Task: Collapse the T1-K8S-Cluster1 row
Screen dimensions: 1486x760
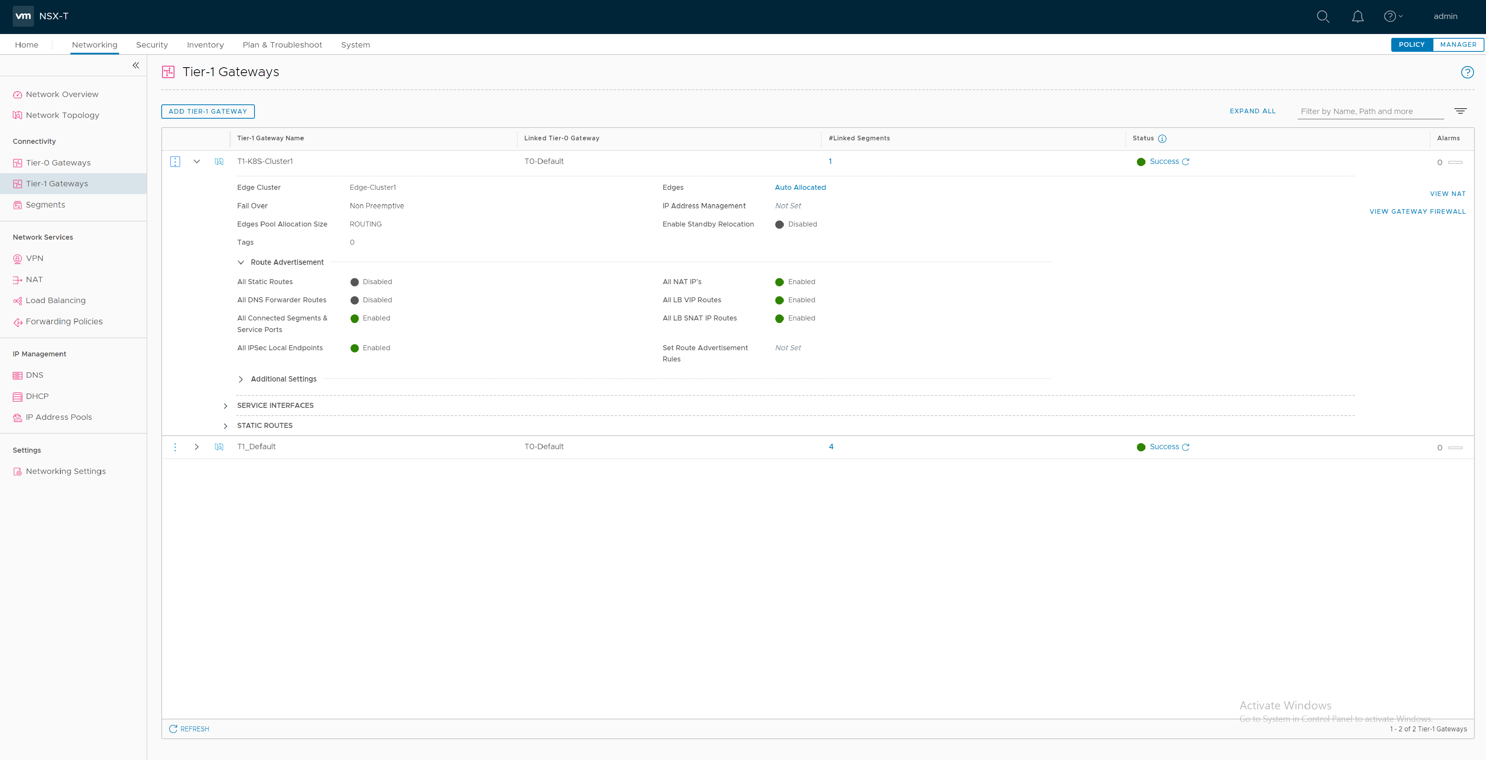Action: tap(197, 162)
